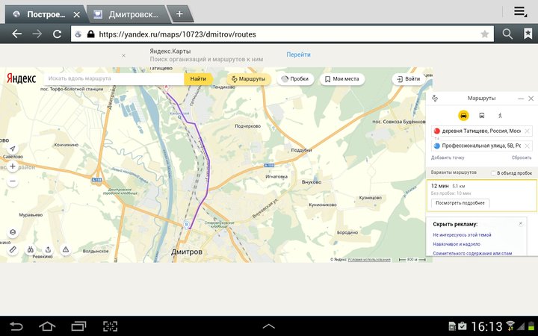Enable 'В объезд пробок' checkbox

[x=494, y=172]
